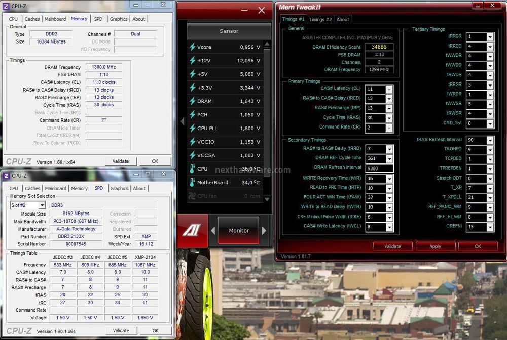
Task: Minimize the Mem TweakIt window
Action: [477, 5]
